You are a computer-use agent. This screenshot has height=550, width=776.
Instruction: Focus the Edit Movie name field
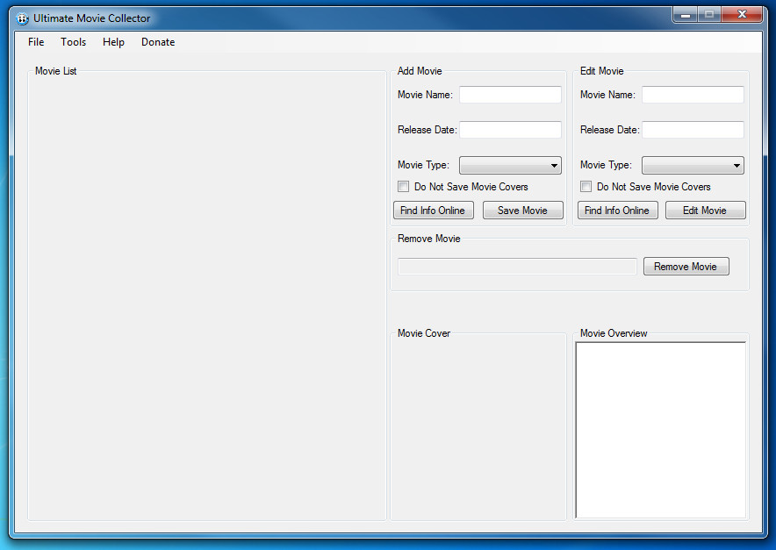point(693,95)
